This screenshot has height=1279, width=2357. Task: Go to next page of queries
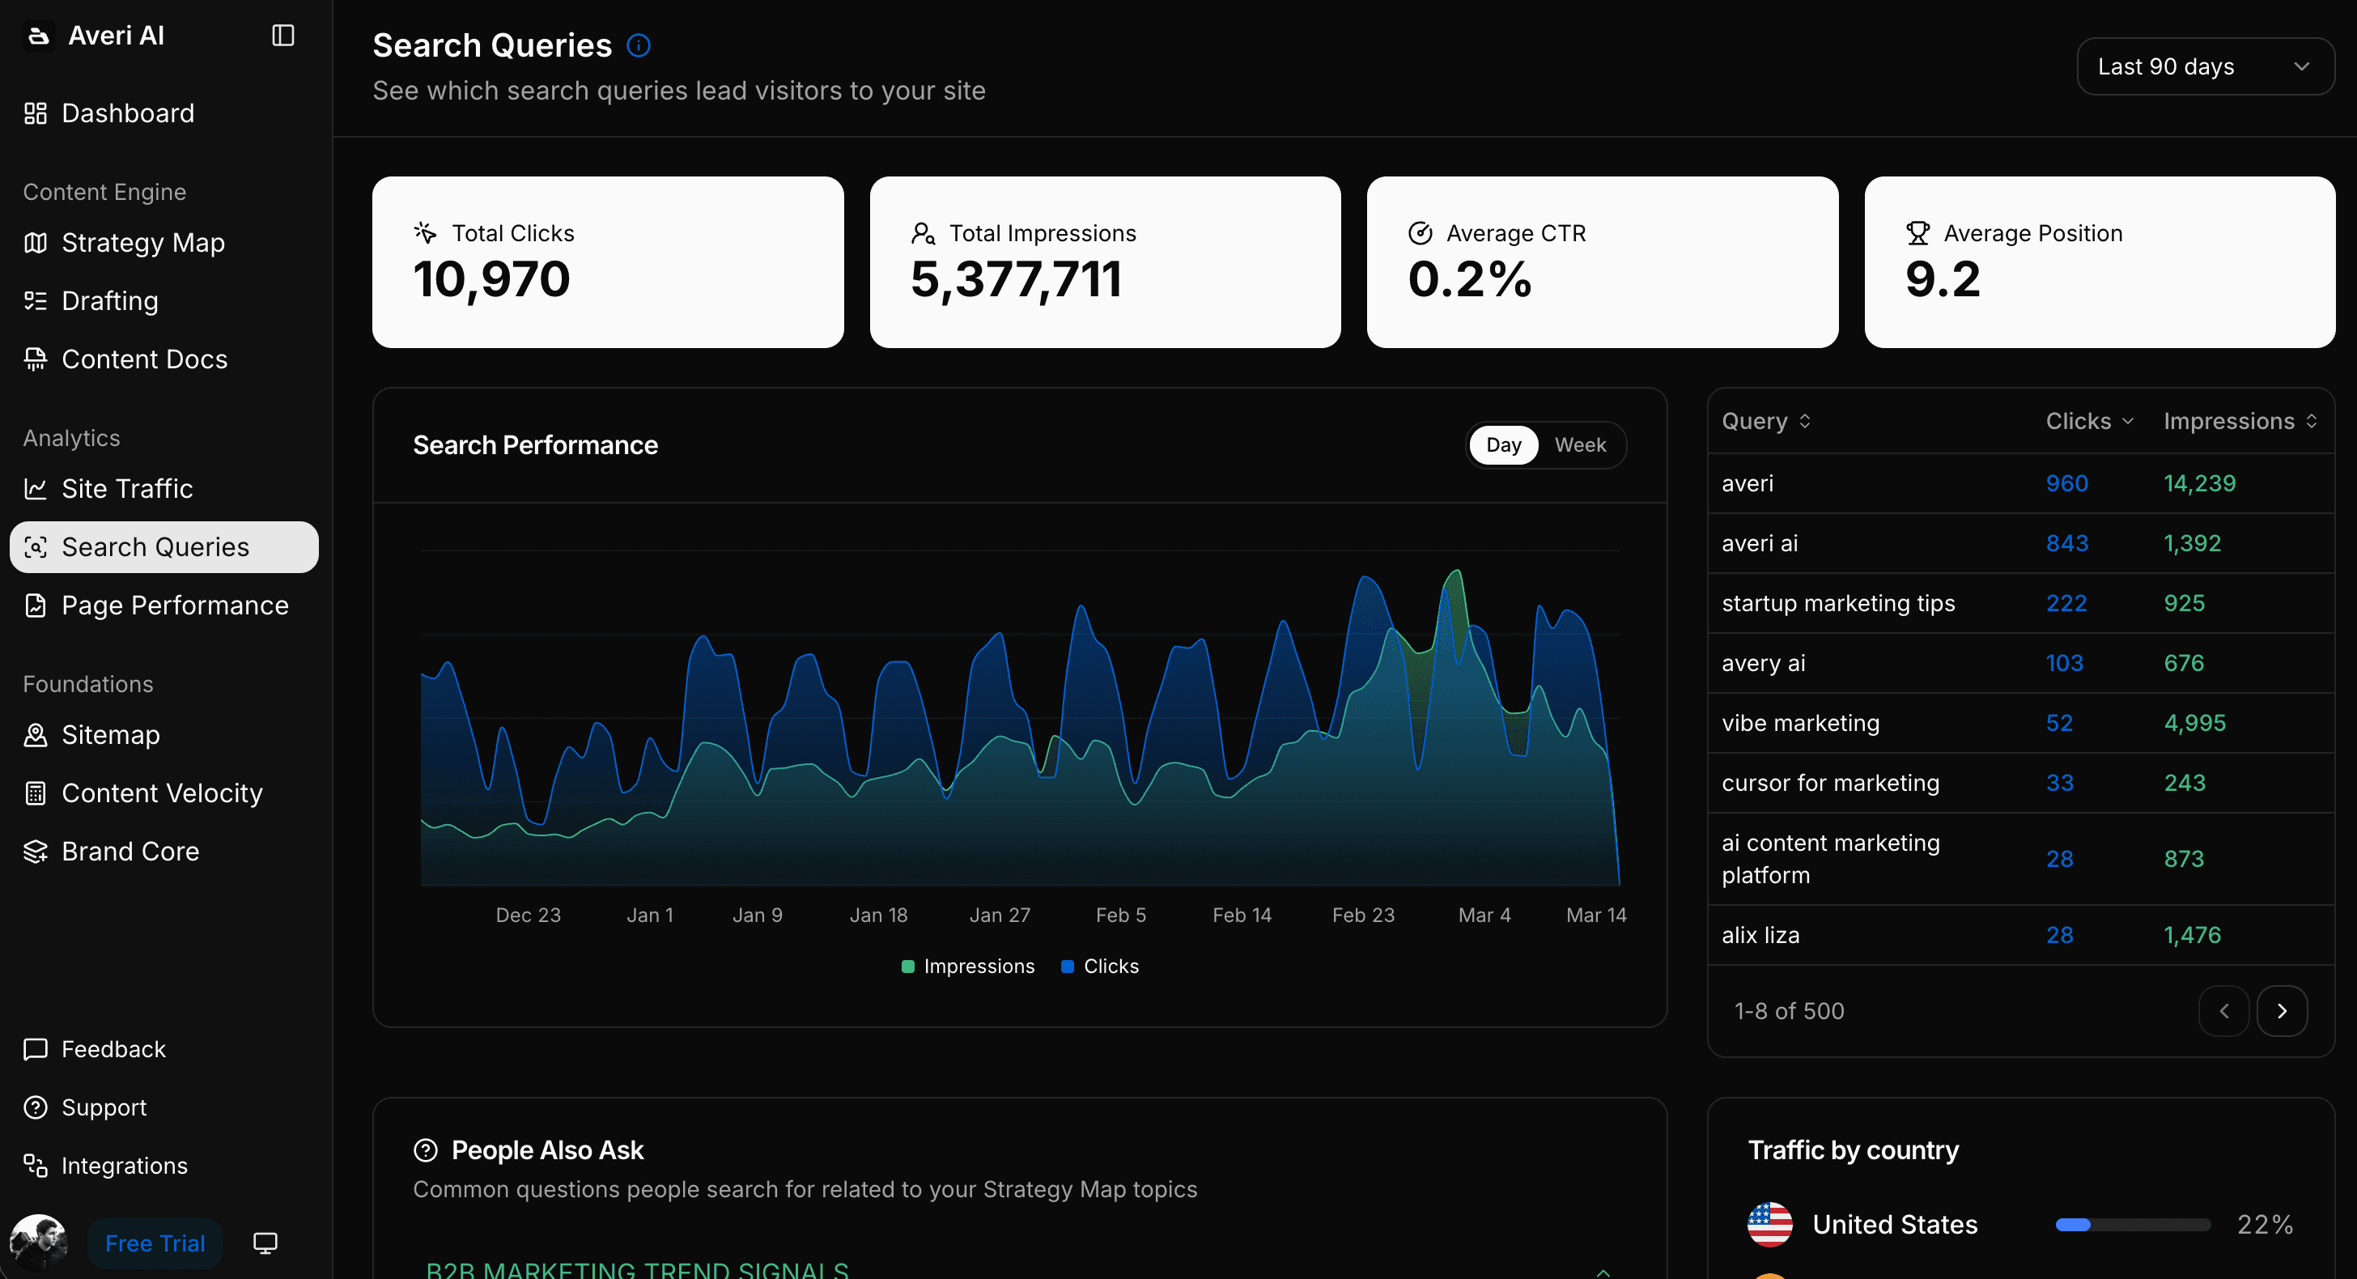click(x=2281, y=1011)
